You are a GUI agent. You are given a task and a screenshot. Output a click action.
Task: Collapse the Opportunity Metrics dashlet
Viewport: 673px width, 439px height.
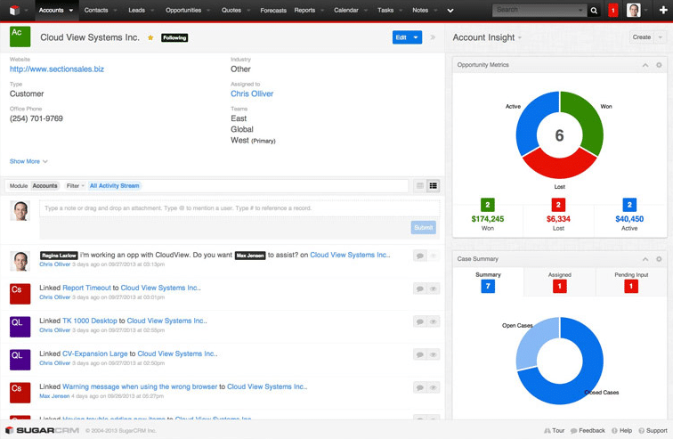coord(645,65)
